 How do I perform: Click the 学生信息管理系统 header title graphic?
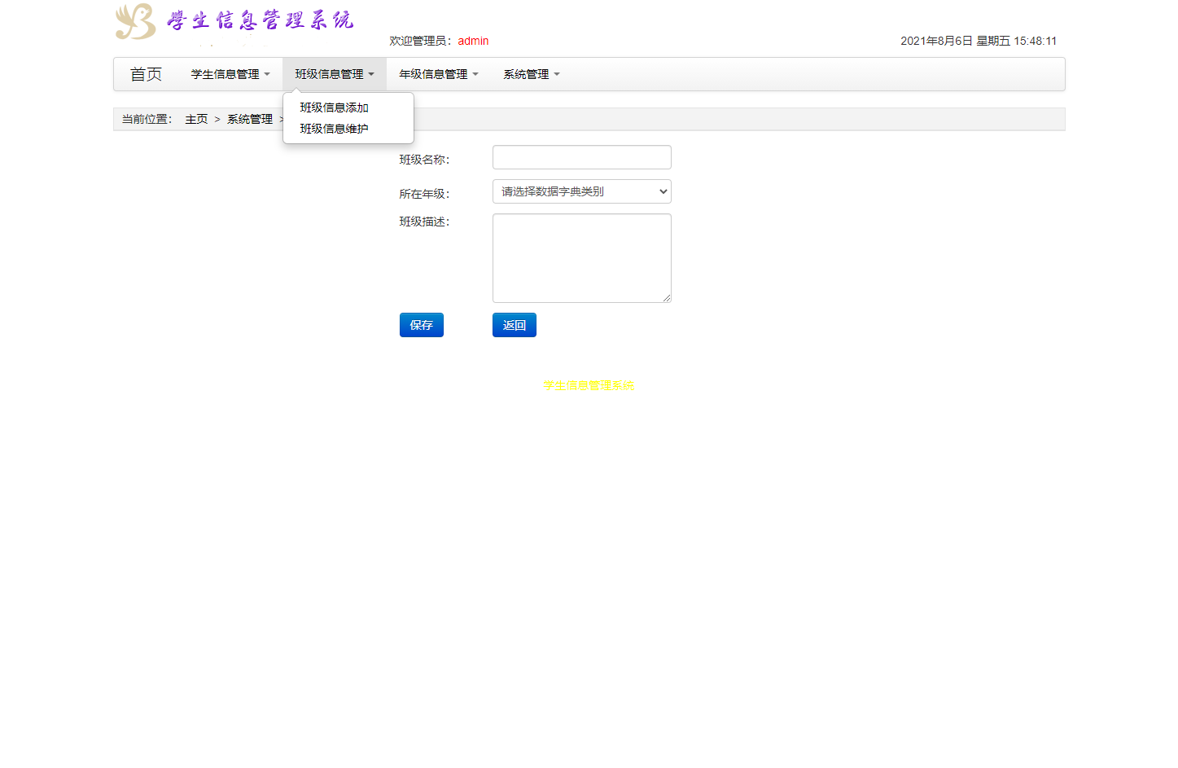(x=259, y=20)
